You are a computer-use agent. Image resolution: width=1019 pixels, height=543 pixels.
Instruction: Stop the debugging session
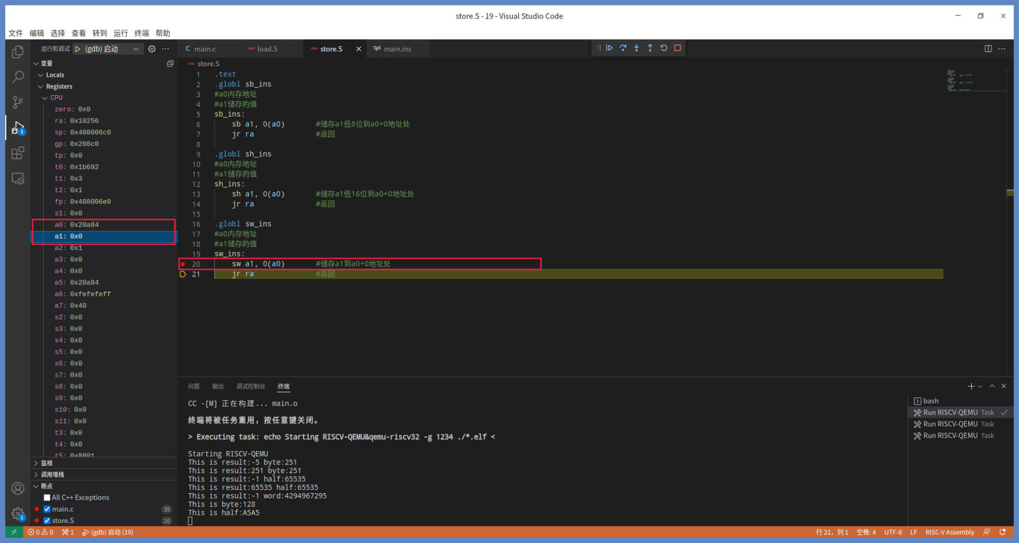[678, 48]
